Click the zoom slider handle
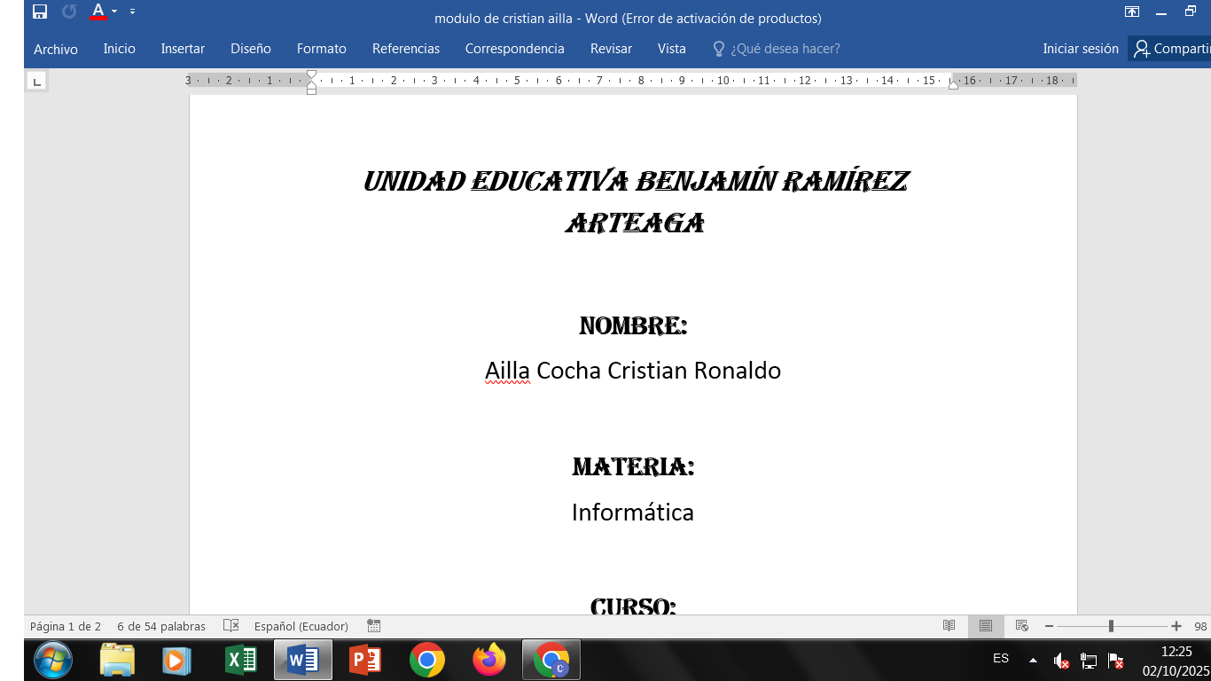 [1111, 626]
